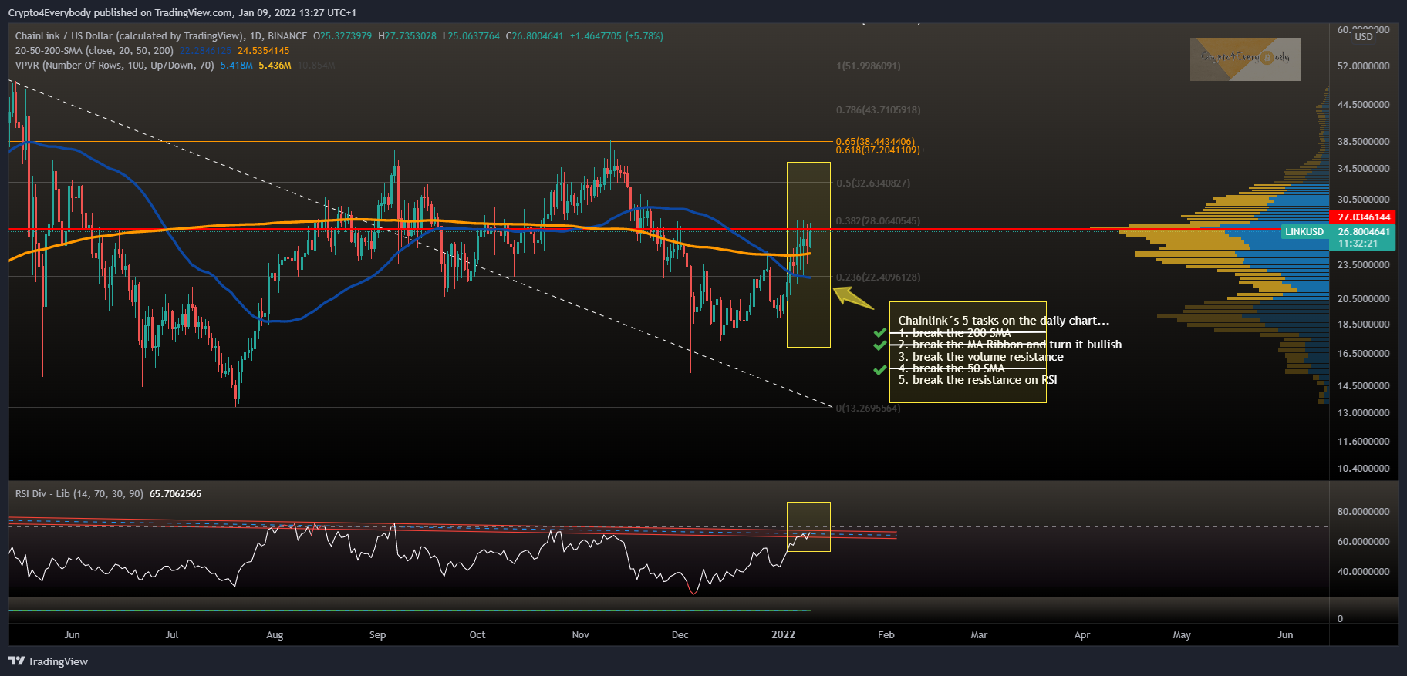Click the change value +1.4647705 (+5.78%)
This screenshot has width=1407, height=676.
coord(616,36)
